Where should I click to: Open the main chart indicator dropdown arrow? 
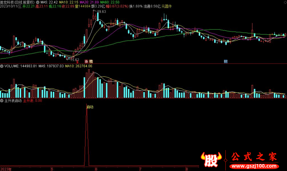point(38,2)
